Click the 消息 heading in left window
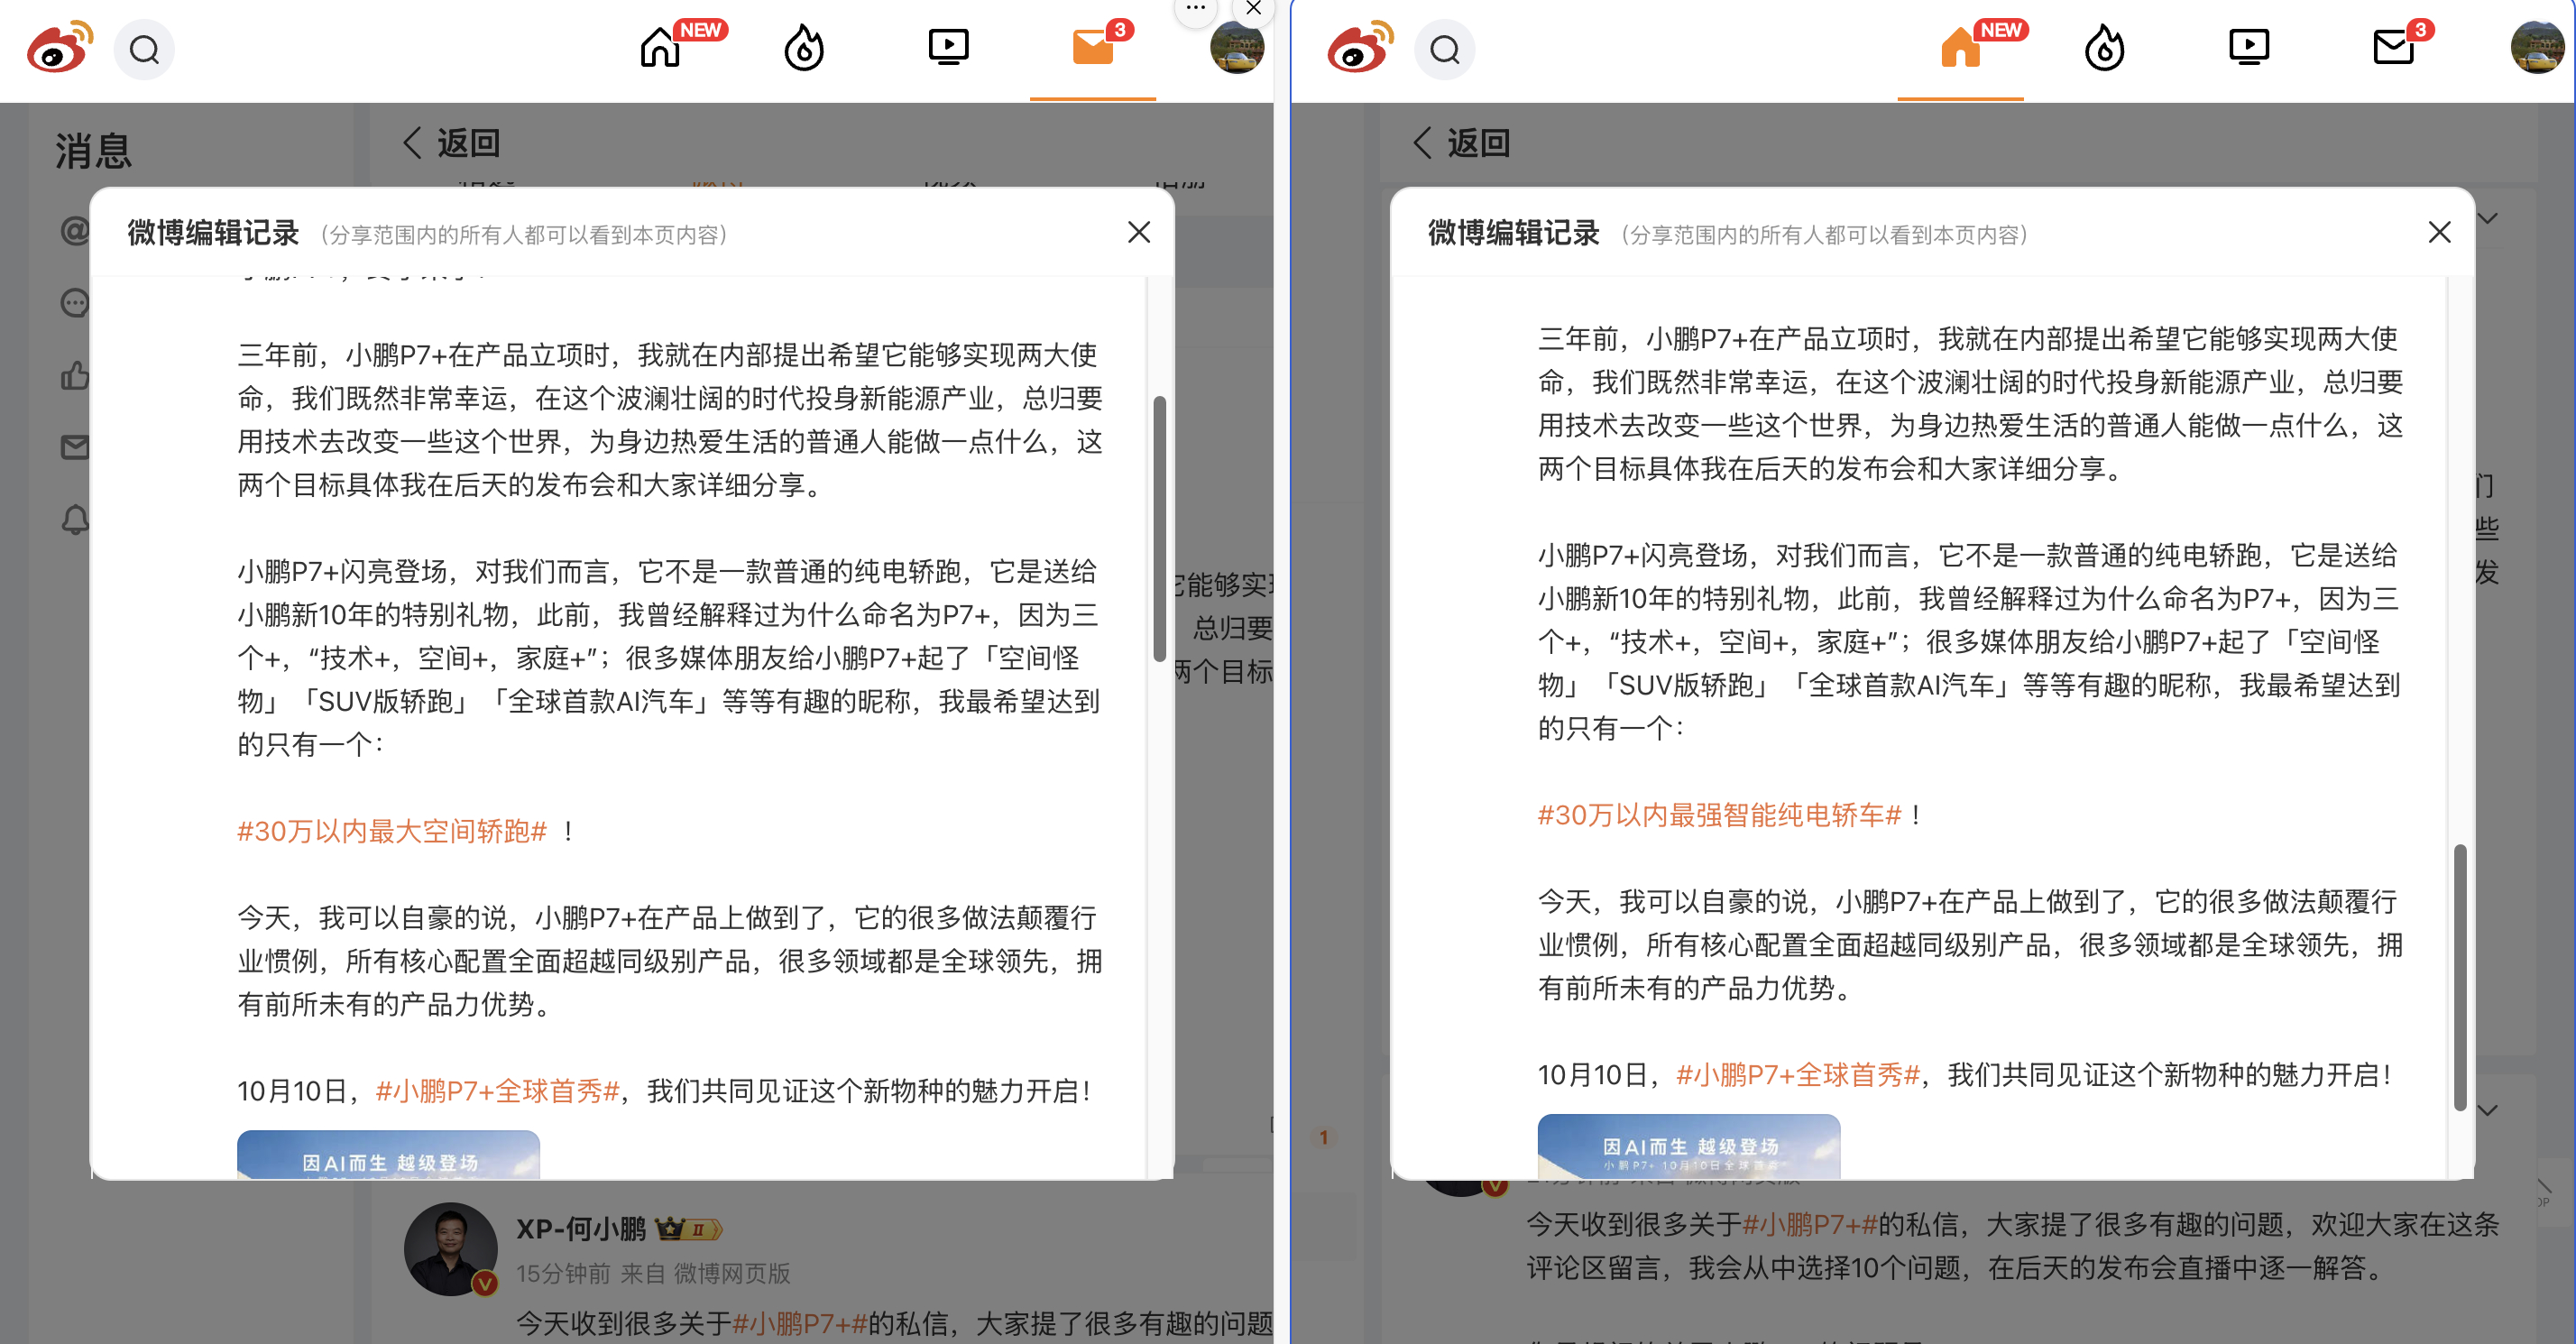Viewport: 2576px width, 1344px height. click(93, 151)
